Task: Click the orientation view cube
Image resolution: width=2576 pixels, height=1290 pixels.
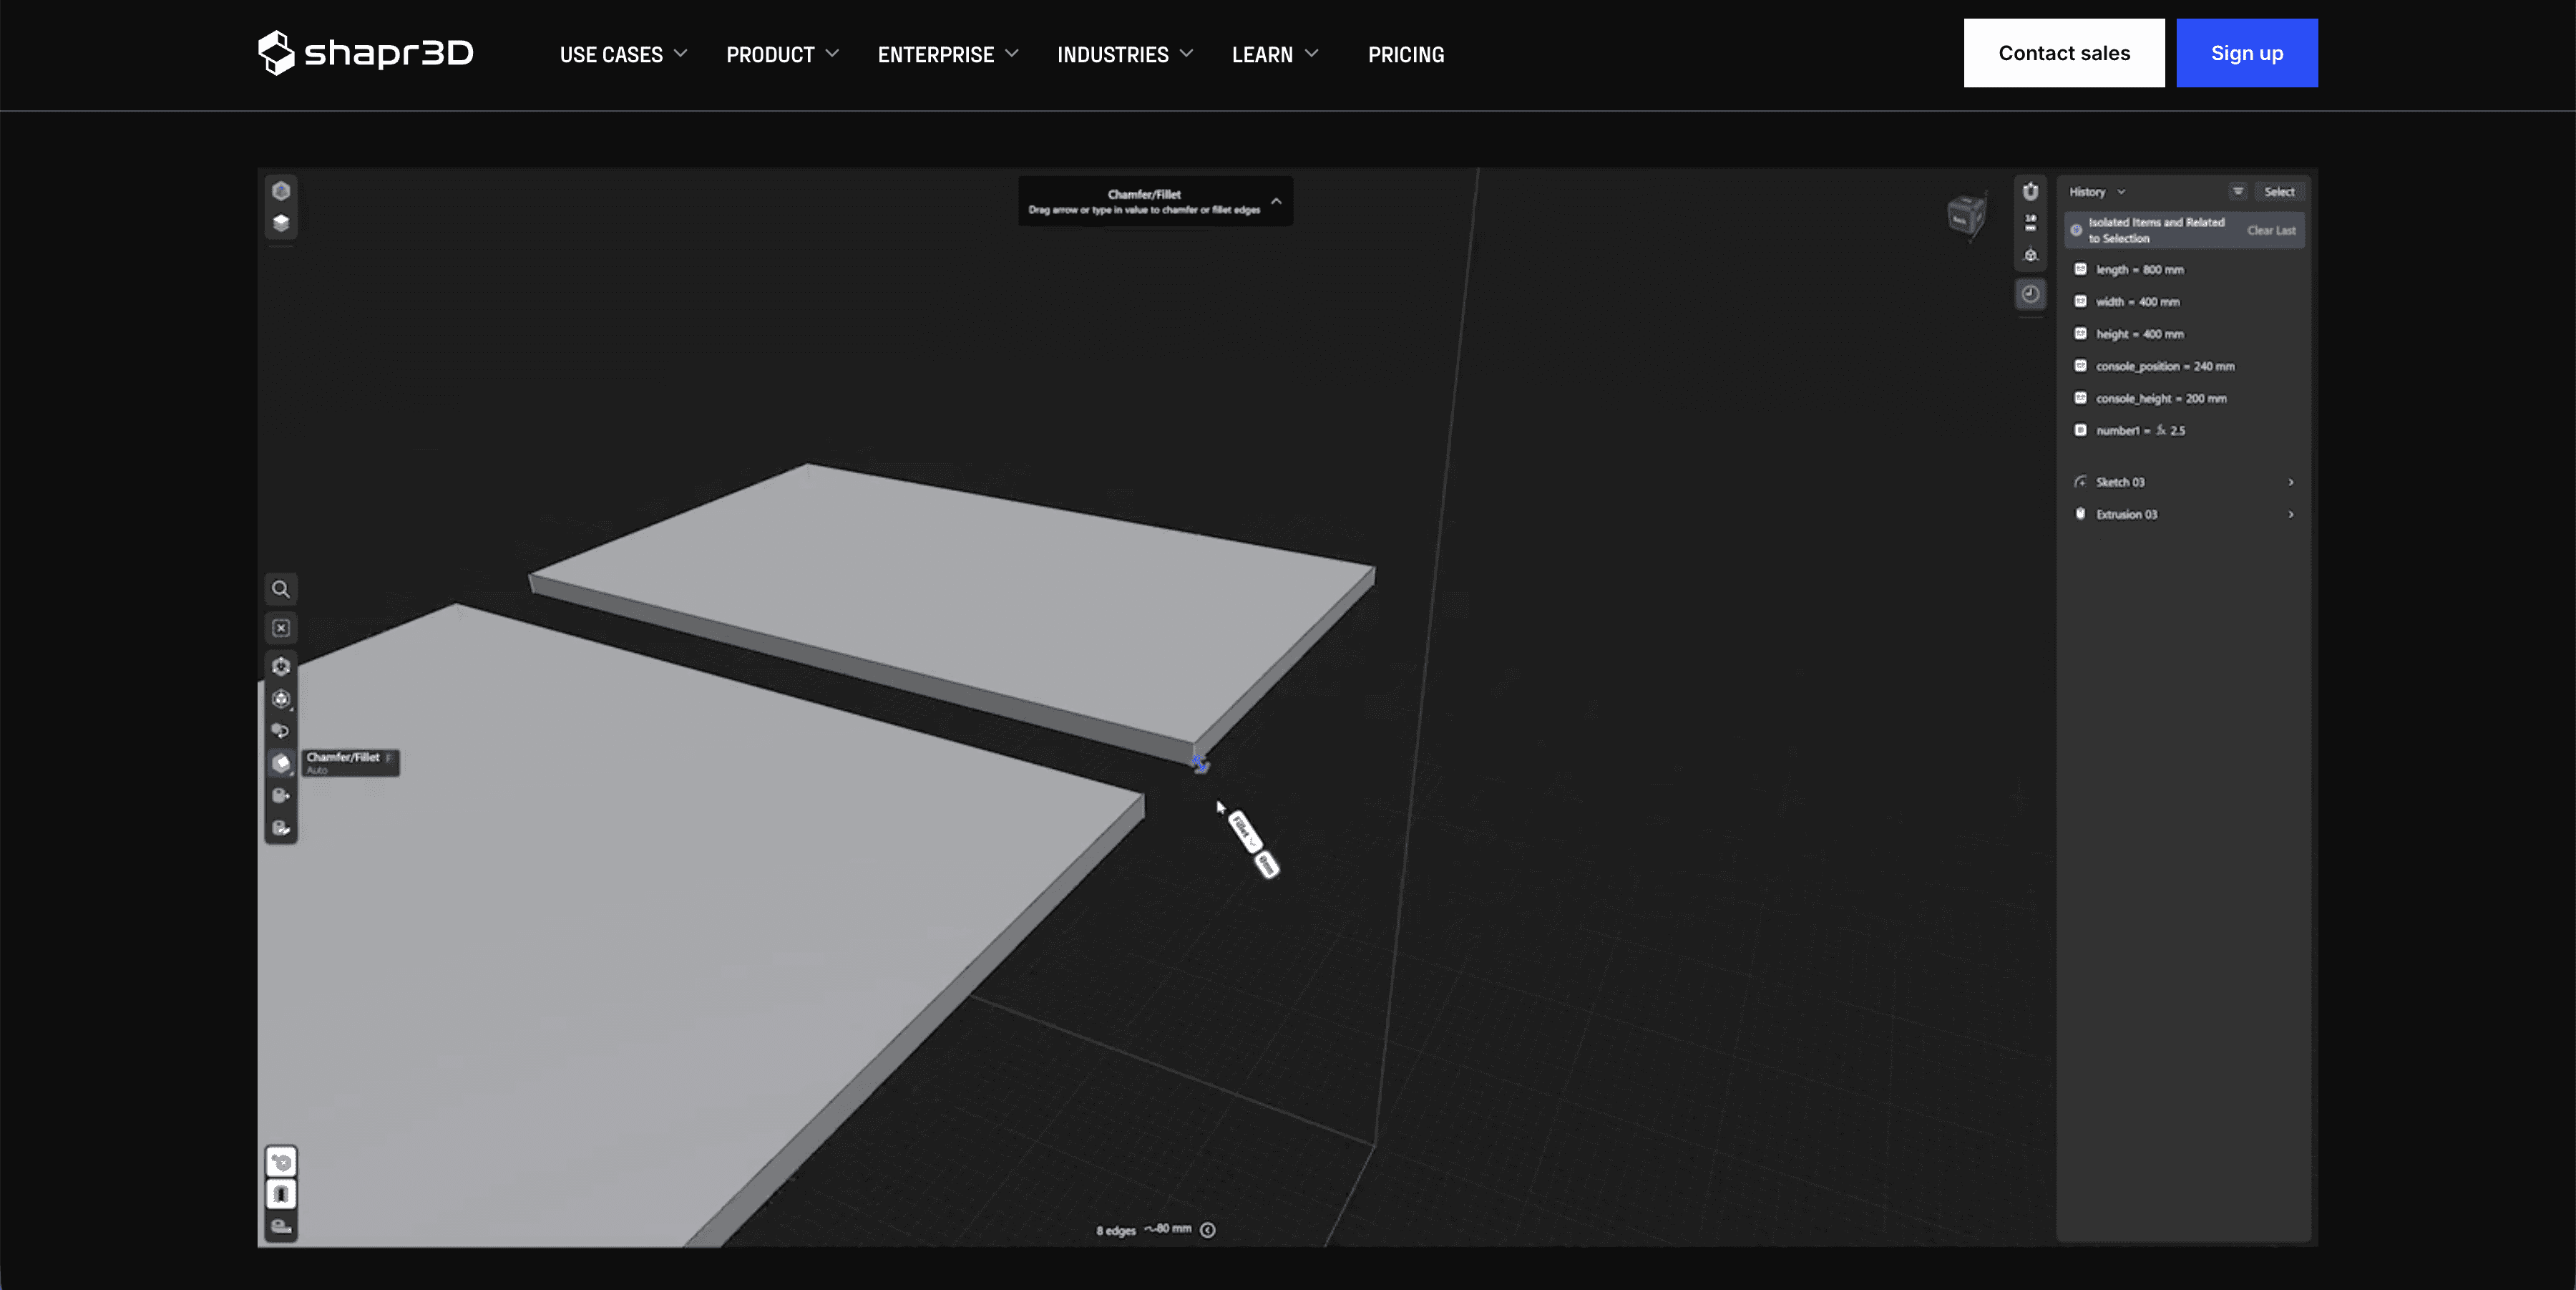Action: [1965, 215]
